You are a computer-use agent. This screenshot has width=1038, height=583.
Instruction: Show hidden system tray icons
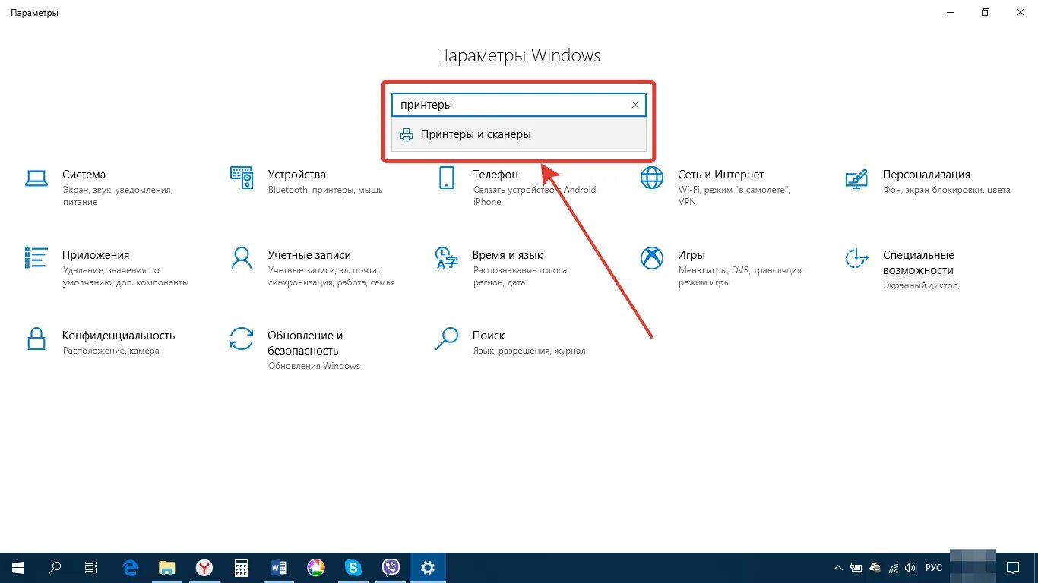tap(838, 568)
